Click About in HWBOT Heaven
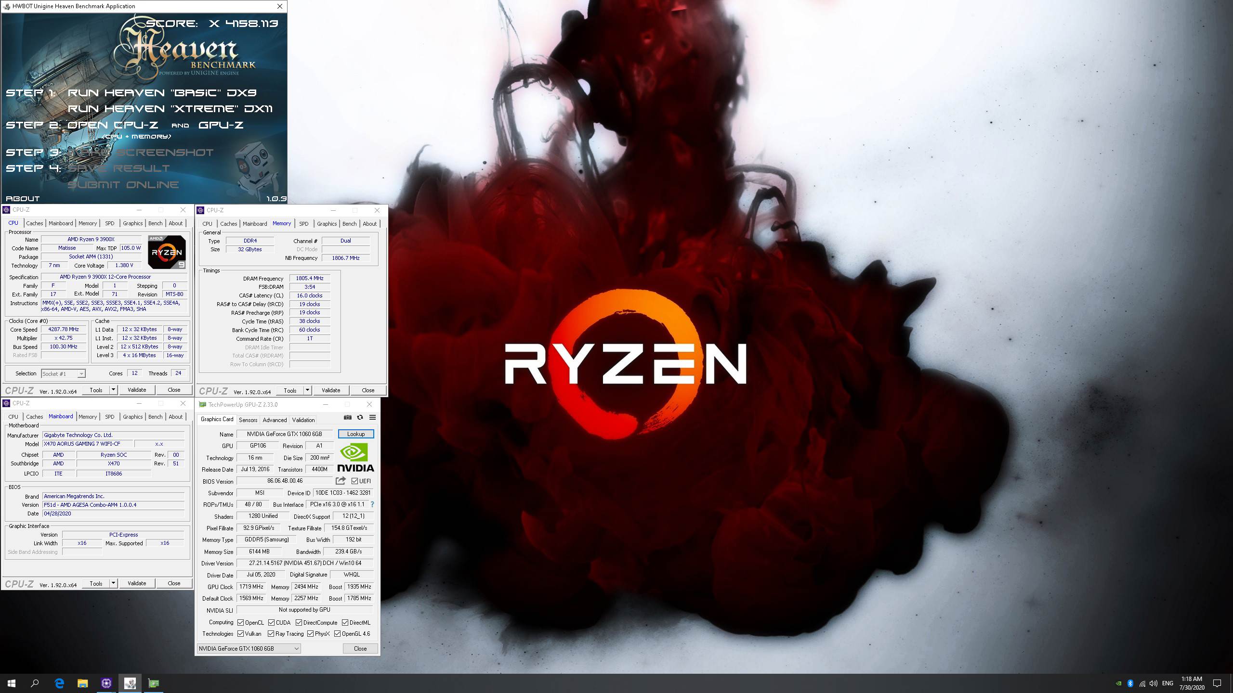The image size is (1233, 693). 23,198
